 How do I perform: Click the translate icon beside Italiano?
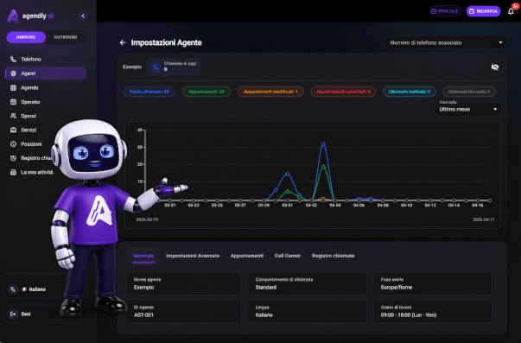pos(13,289)
